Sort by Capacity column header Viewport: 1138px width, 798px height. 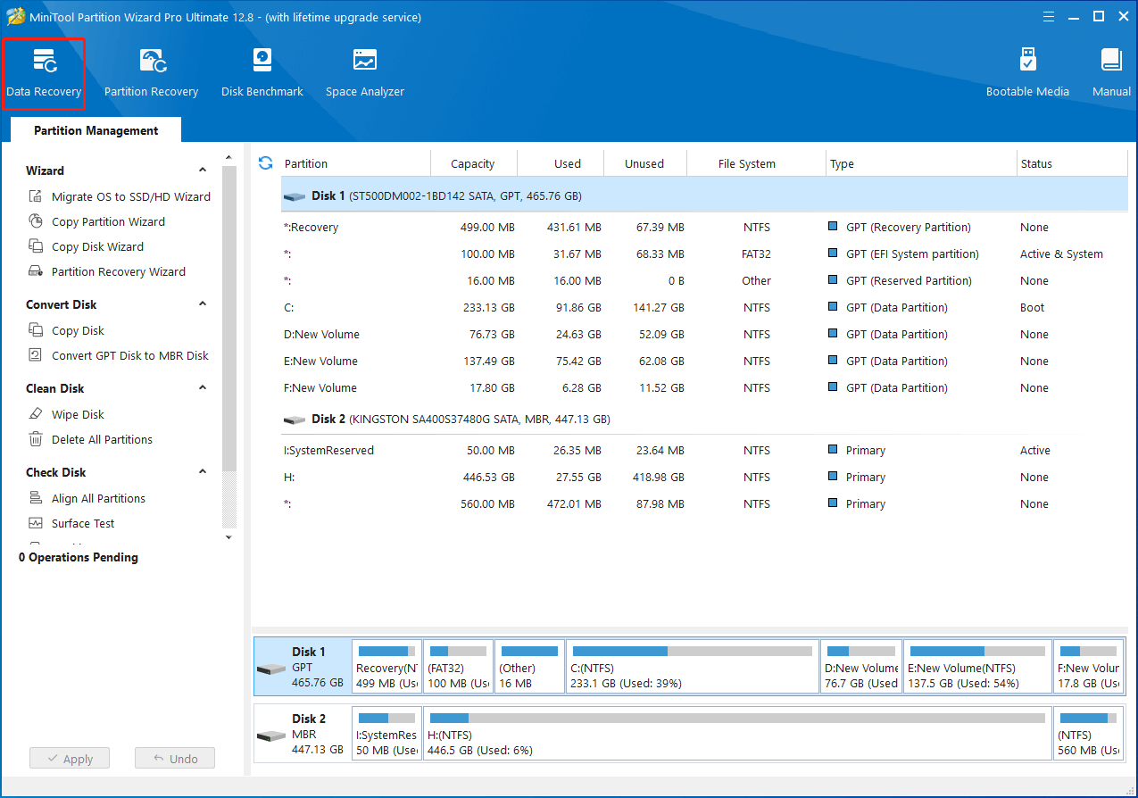[x=473, y=163]
